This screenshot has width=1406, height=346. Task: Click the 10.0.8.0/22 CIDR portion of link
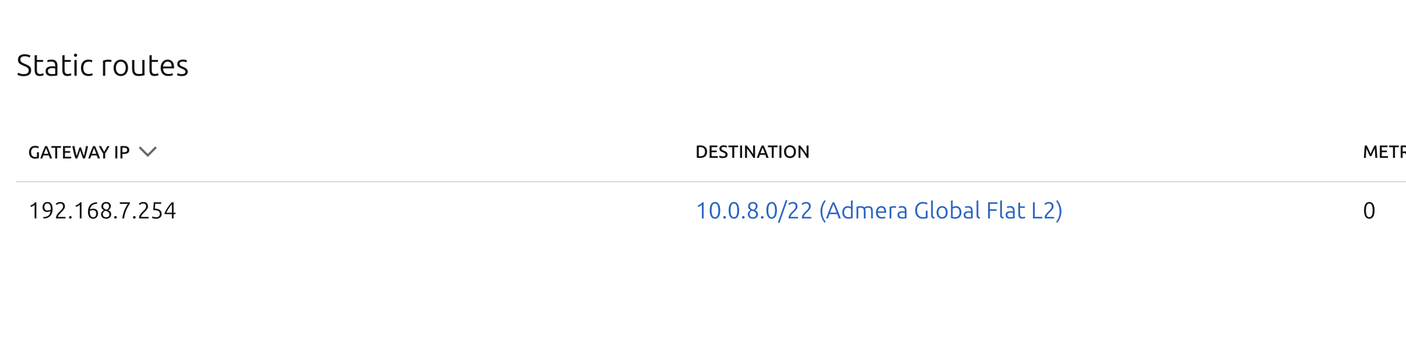click(x=754, y=211)
